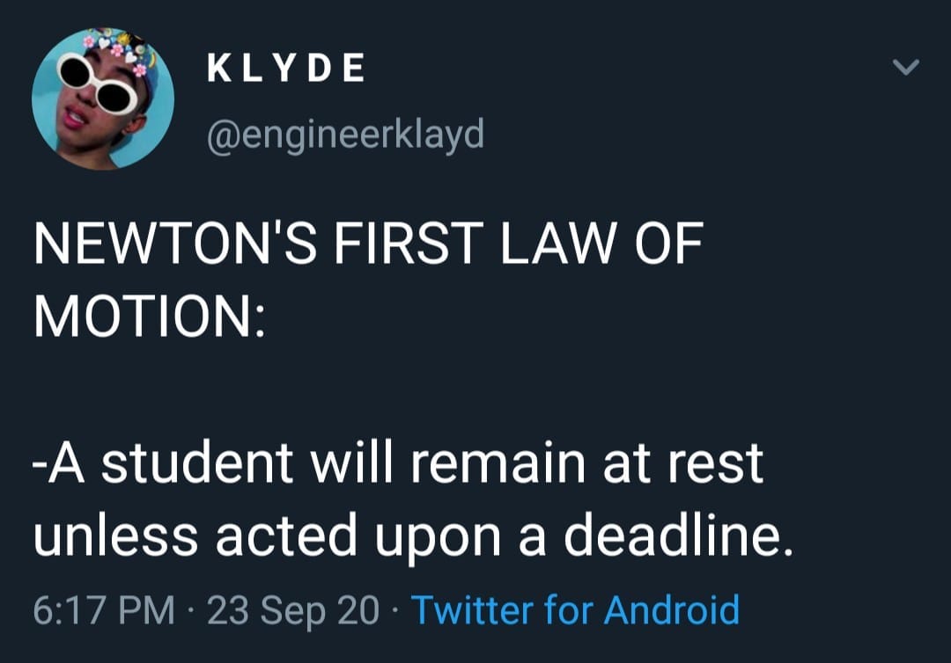Click the flower crown on the avatar
951x663 pixels.
116,48
